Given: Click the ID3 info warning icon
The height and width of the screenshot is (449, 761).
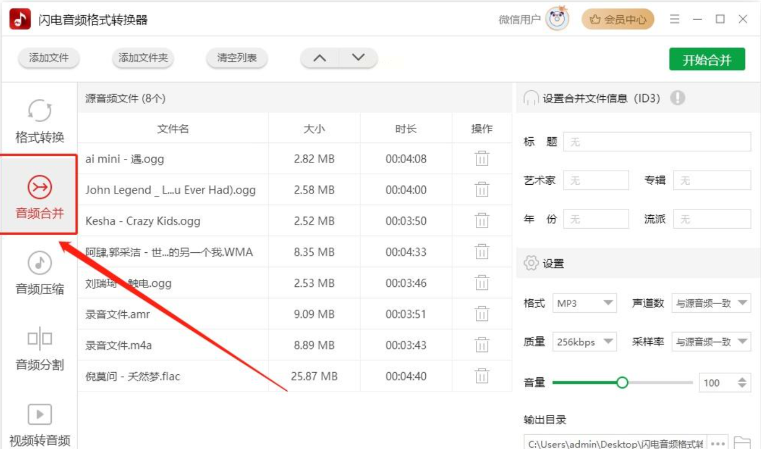Looking at the screenshot, I should point(677,98).
